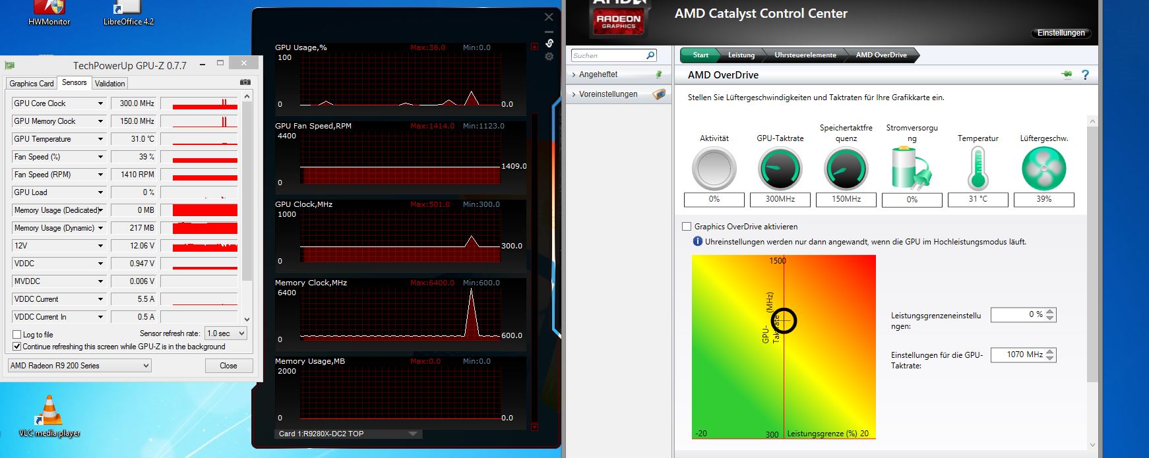Open Memory Usage (Dedicated) sensor dropdown
This screenshot has height=458, width=1149.
click(x=100, y=210)
